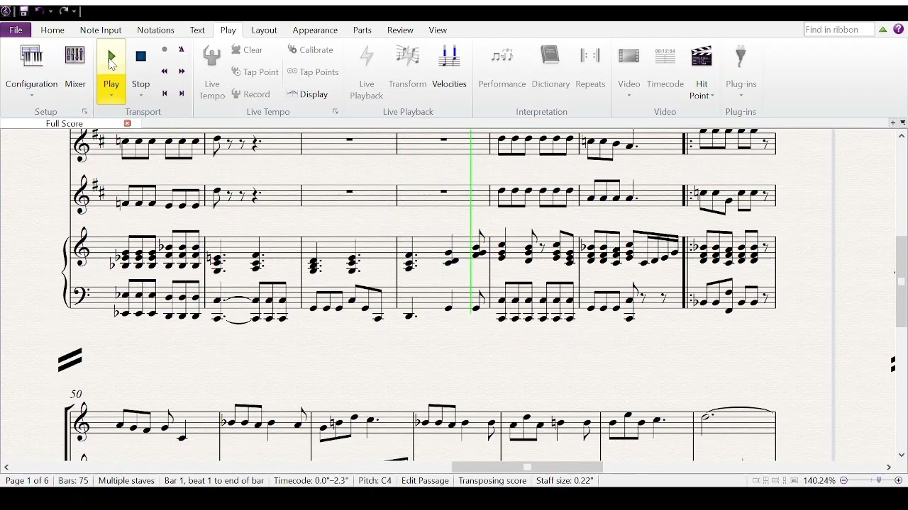Screen dimensions: 908x510
Task: Undo with quick access arrow
Action: pyautogui.click(x=40, y=11)
